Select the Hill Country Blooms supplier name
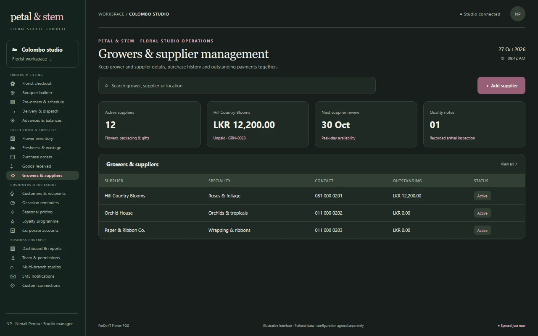This screenshot has height=336, width=538. 125,196
